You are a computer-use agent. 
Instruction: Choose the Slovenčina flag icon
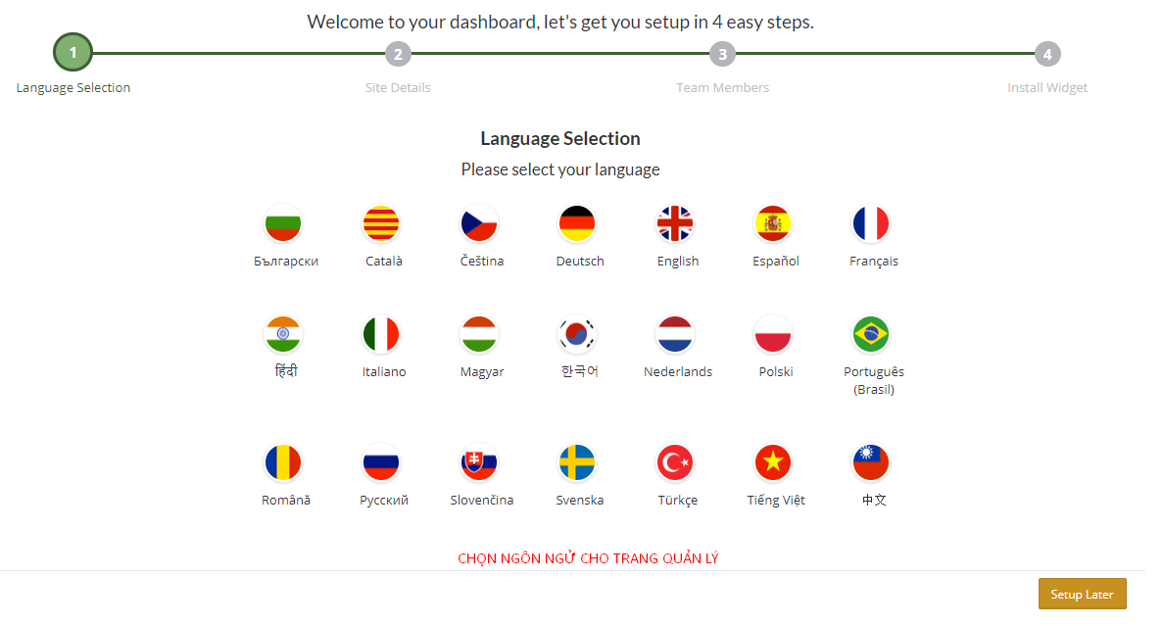tap(478, 462)
